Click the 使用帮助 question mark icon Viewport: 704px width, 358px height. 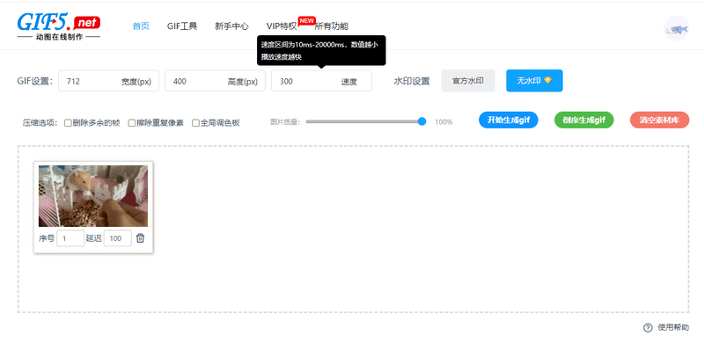pos(648,328)
